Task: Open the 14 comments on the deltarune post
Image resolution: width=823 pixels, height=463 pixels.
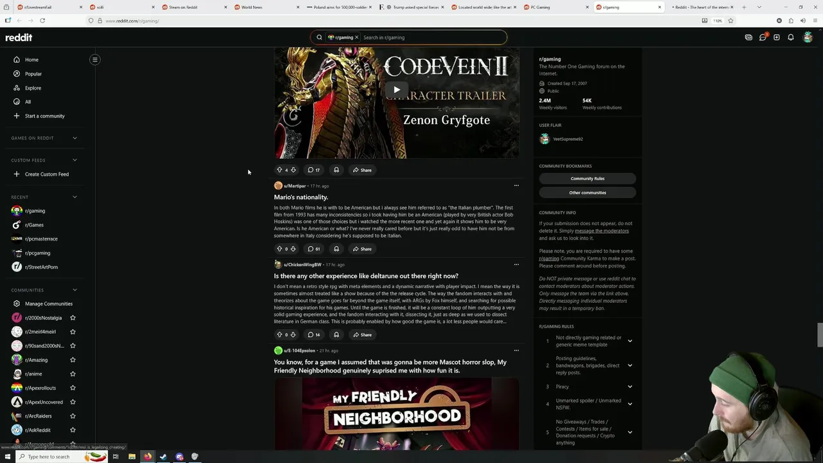Action: click(314, 334)
